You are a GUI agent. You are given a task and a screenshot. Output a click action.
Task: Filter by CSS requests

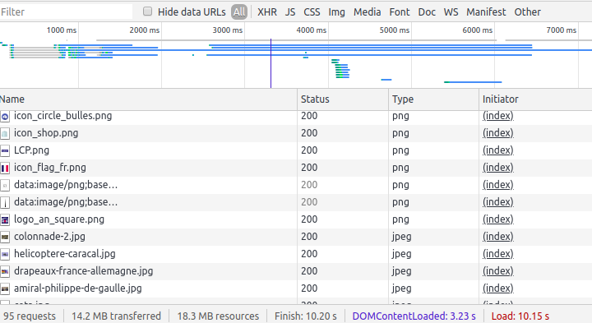point(312,12)
